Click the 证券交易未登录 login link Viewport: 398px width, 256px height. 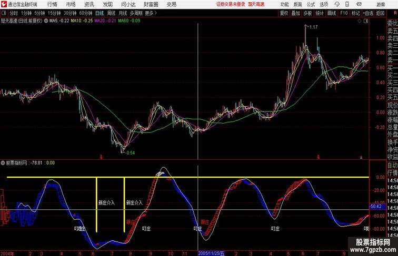point(231,4)
